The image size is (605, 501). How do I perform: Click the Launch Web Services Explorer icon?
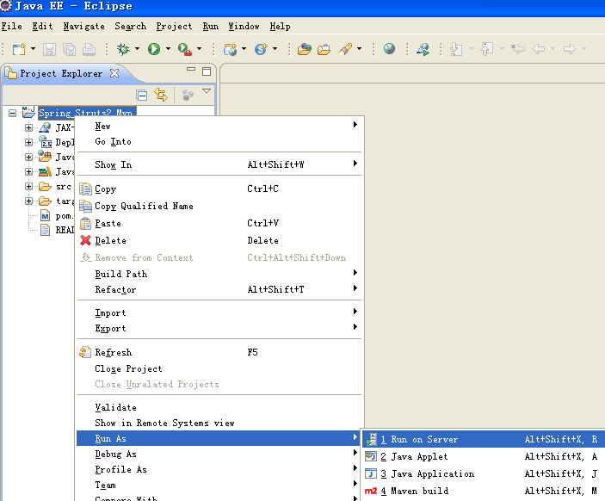423,49
